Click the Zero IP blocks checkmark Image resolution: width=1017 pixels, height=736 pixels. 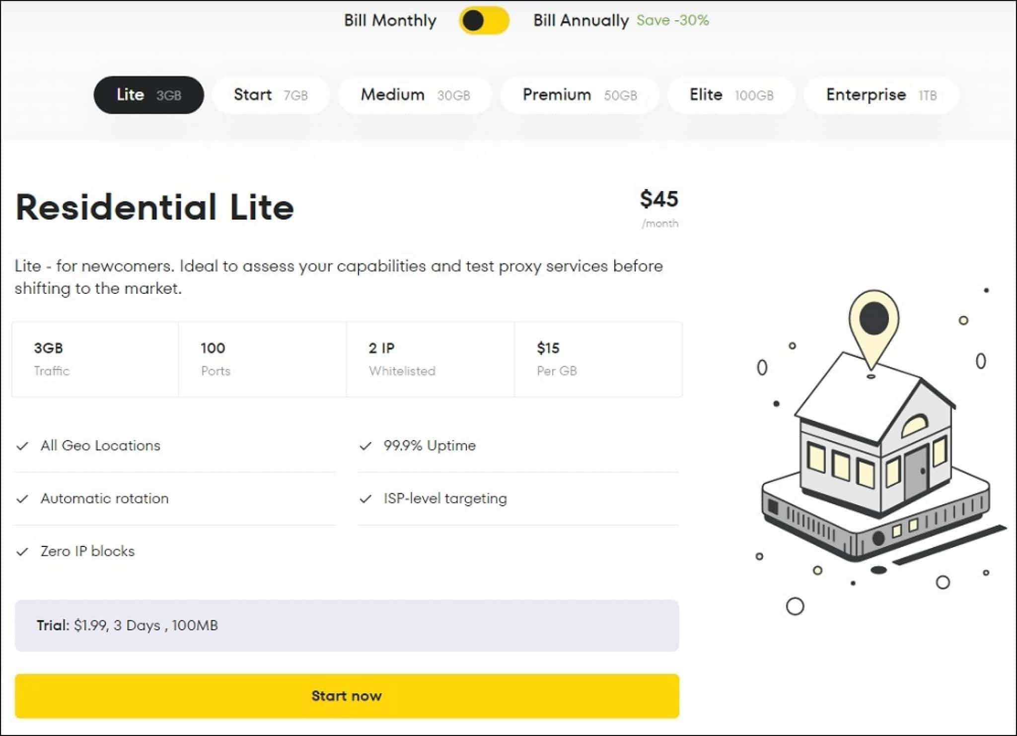point(22,552)
